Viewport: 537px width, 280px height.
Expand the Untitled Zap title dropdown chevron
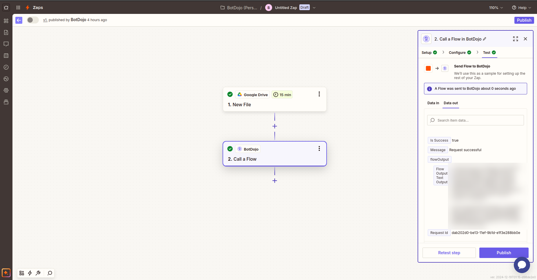tap(314, 8)
